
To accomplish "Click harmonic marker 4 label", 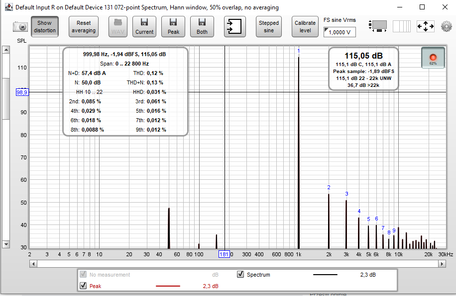I will 359,211.
